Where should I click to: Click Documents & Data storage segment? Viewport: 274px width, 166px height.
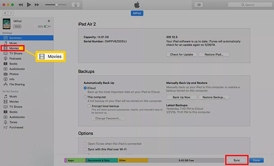pyautogui.click(x=102, y=160)
